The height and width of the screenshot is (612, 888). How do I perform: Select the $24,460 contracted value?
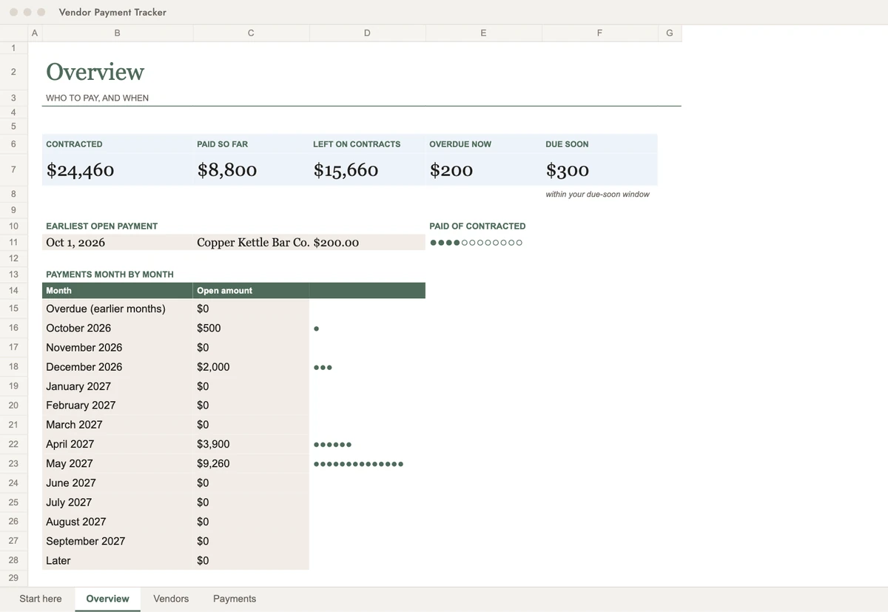80,170
